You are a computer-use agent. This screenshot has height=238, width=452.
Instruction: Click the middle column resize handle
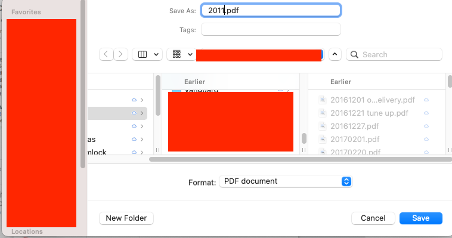coord(304,150)
